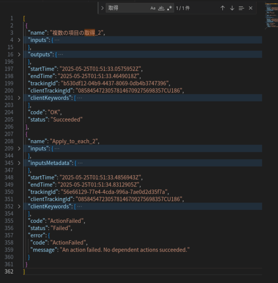Toggle Match Case in find widget
This screenshot has height=283, width=278.
[x=153, y=8]
